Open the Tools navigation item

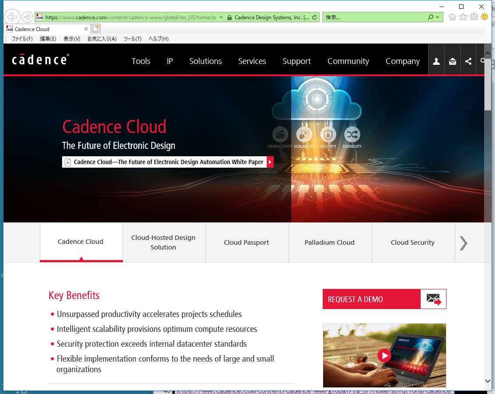click(141, 61)
